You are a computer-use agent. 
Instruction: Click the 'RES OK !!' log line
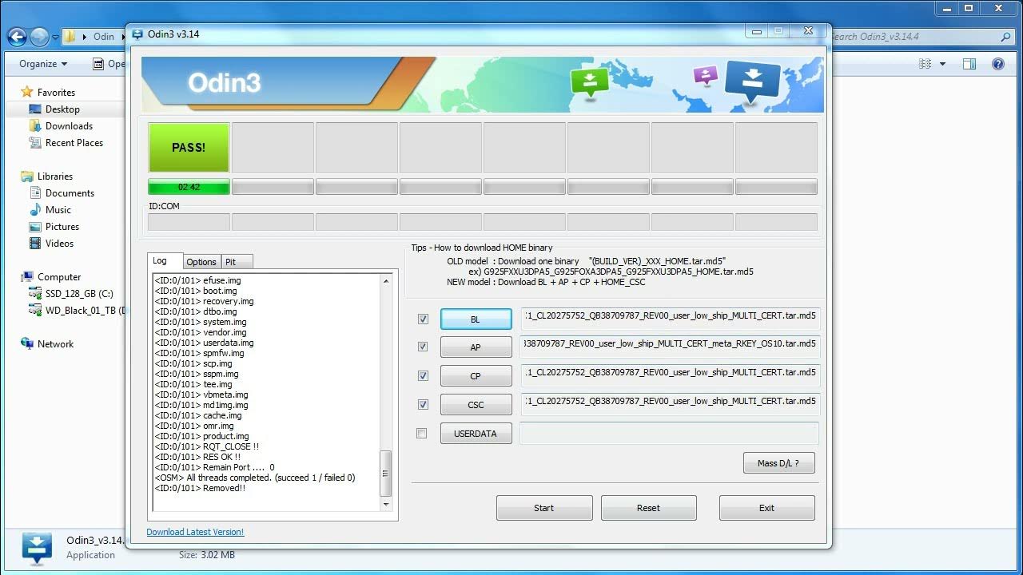197,457
